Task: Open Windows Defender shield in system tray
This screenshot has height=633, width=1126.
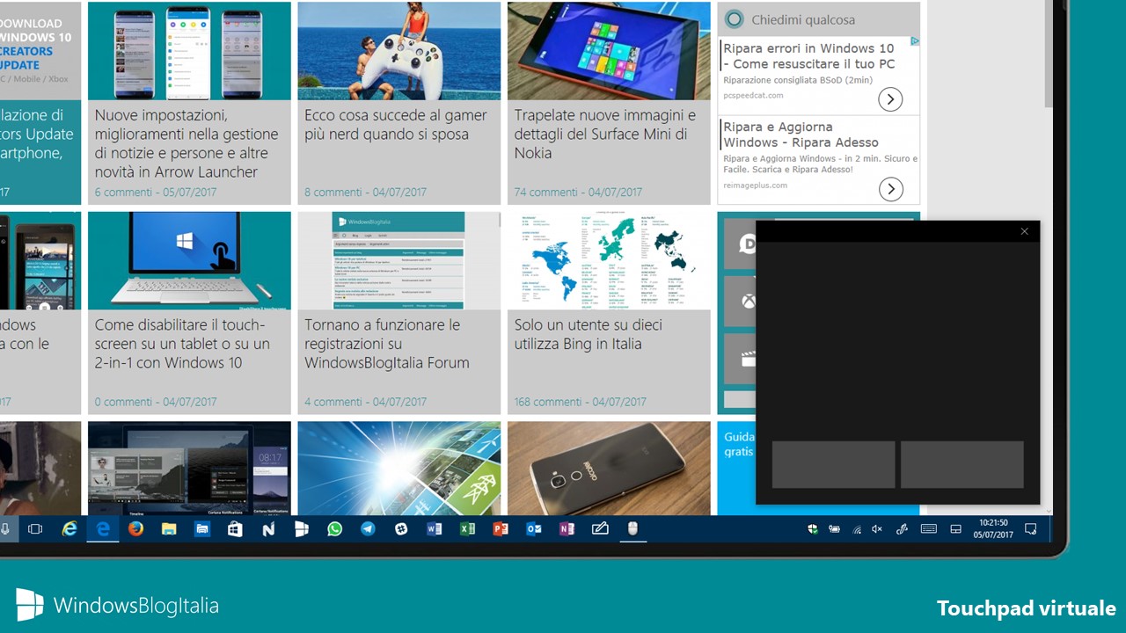Action: pyautogui.click(x=813, y=529)
